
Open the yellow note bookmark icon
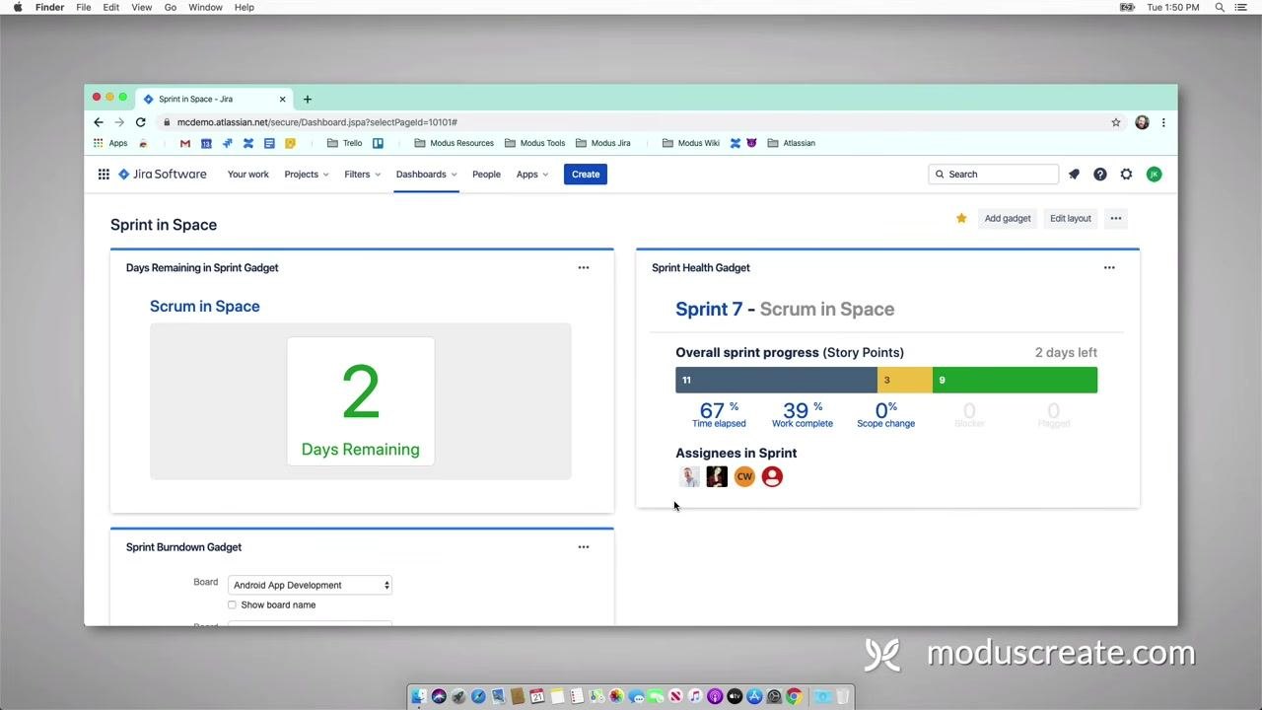[290, 143]
